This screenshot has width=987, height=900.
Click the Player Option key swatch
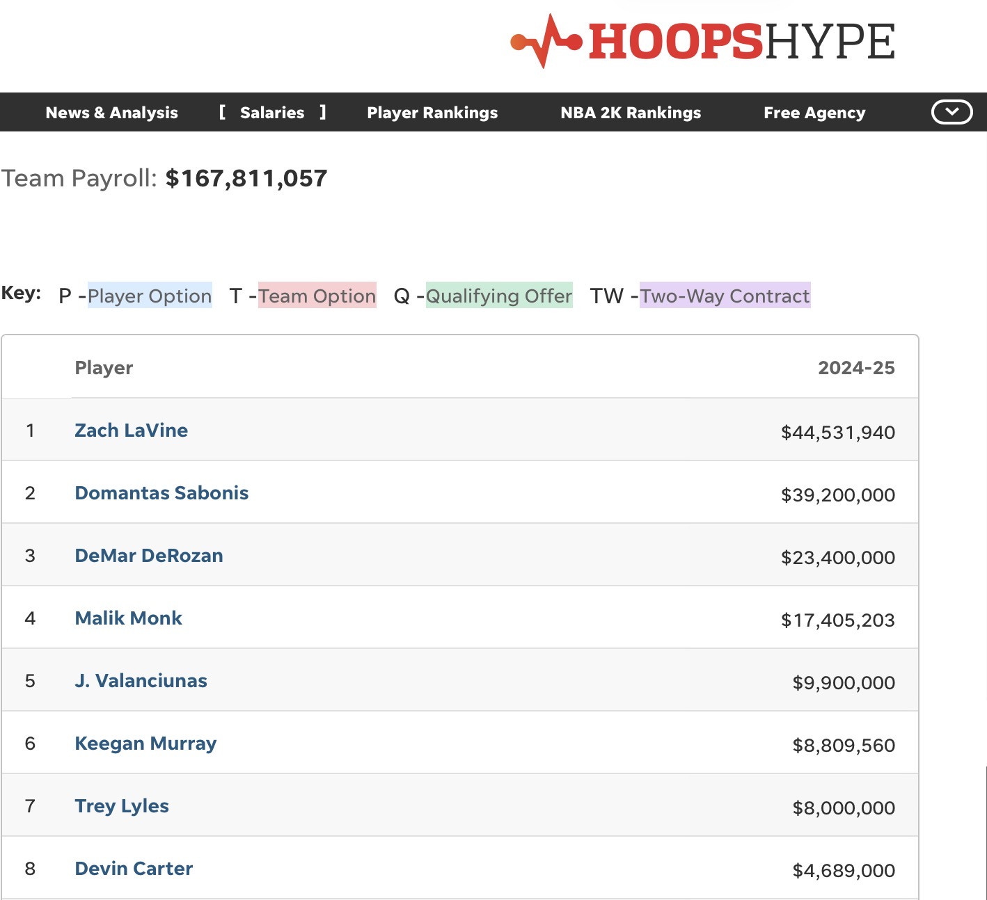[150, 296]
